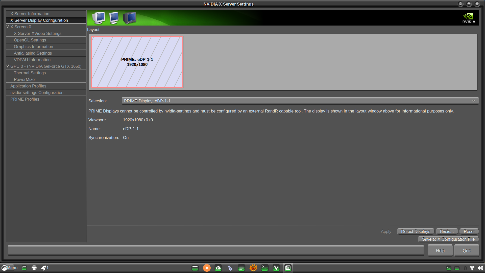Click the green drive icon left of Bluetooth
The height and width of the screenshot is (273, 485).
pos(457,268)
